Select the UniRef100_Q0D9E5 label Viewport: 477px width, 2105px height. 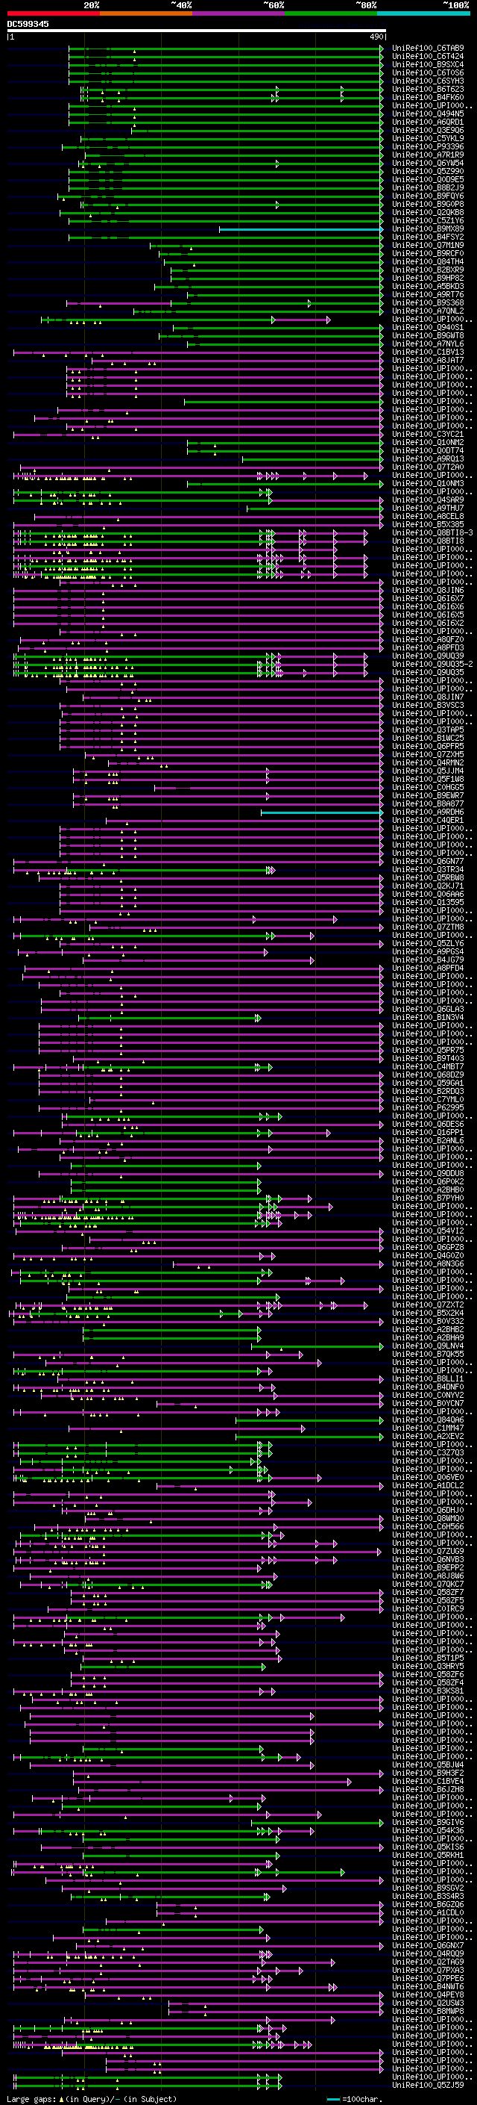428,180
